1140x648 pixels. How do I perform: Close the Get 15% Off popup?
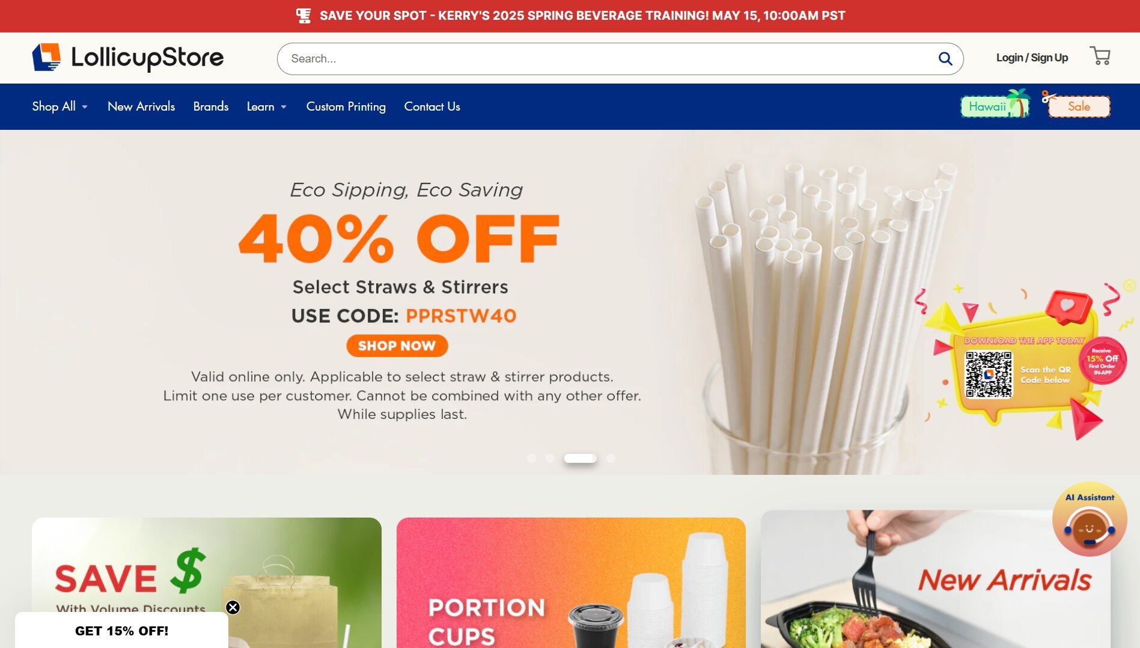click(x=233, y=607)
